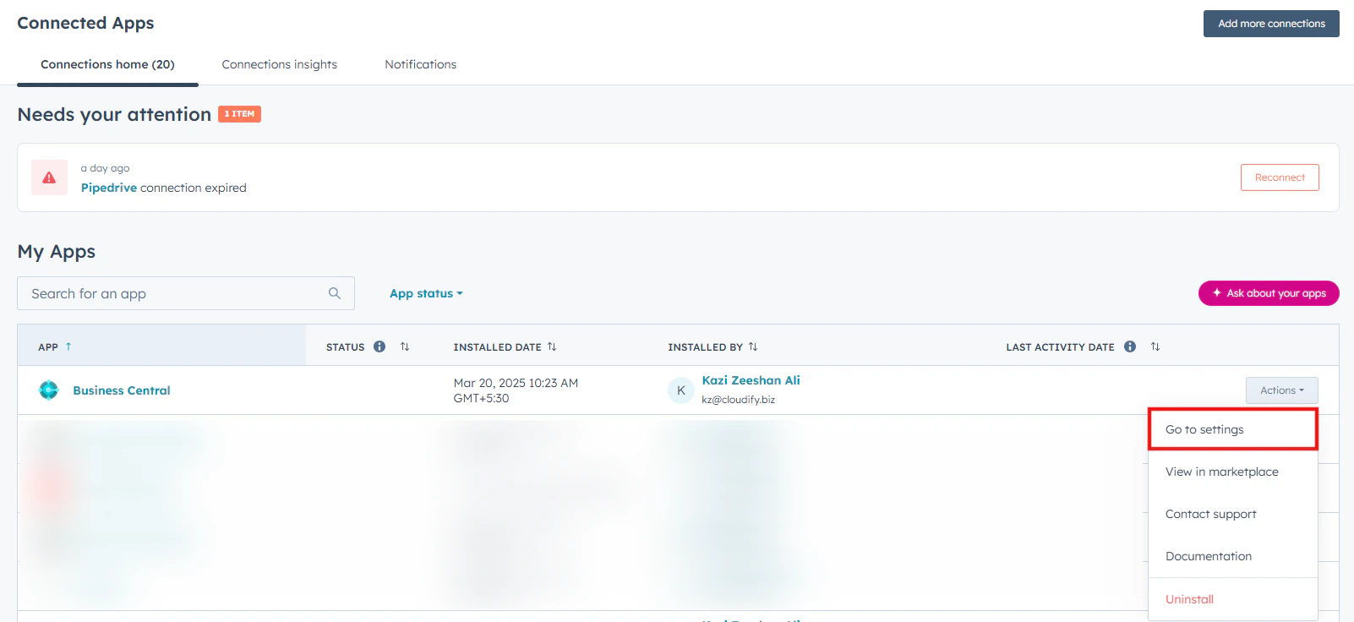
Task: Click the K user avatar
Action: (681, 390)
